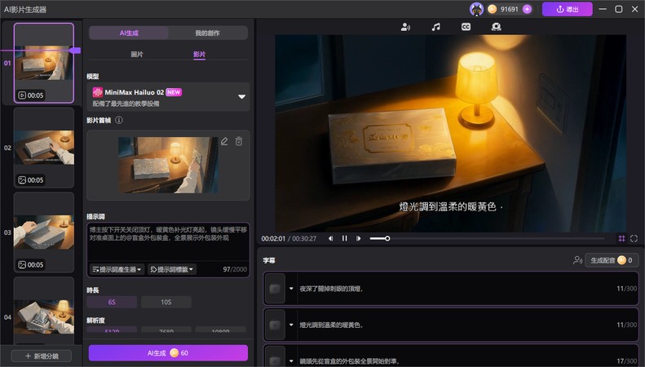
Task: Open the AI avatar voice icon above preview
Action: click(x=405, y=27)
